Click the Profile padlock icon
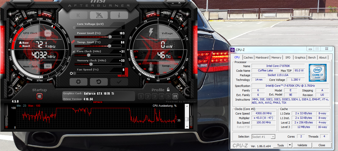 coord(168,90)
